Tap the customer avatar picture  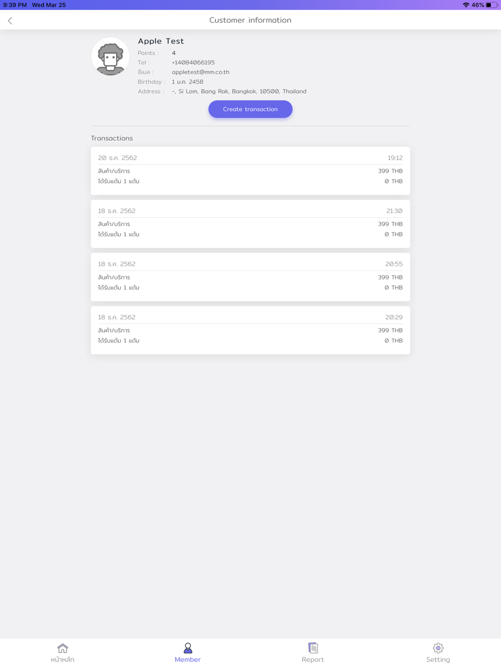(110, 57)
